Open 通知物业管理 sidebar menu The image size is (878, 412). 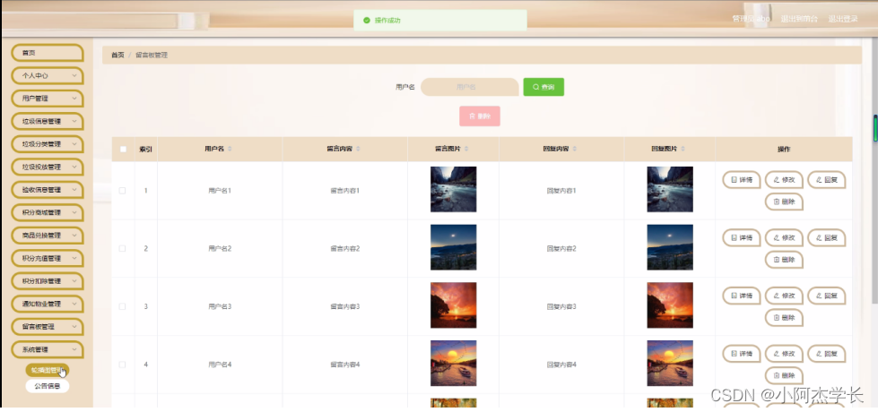[48, 305]
